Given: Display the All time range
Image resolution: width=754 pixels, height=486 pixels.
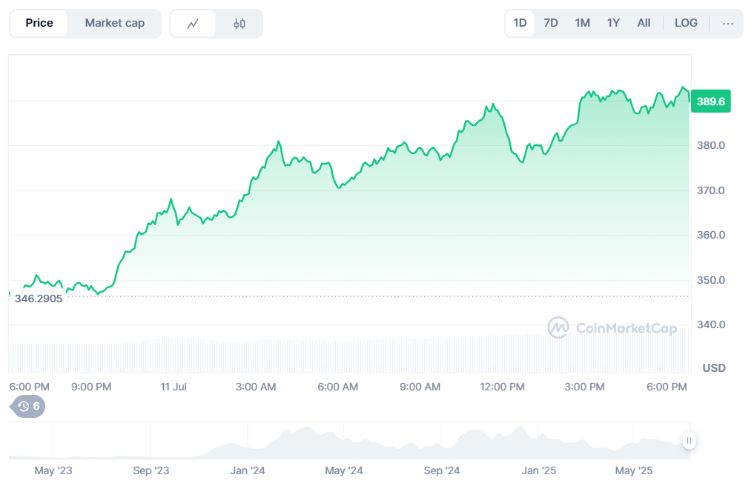Looking at the screenshot, I should 644,23.
